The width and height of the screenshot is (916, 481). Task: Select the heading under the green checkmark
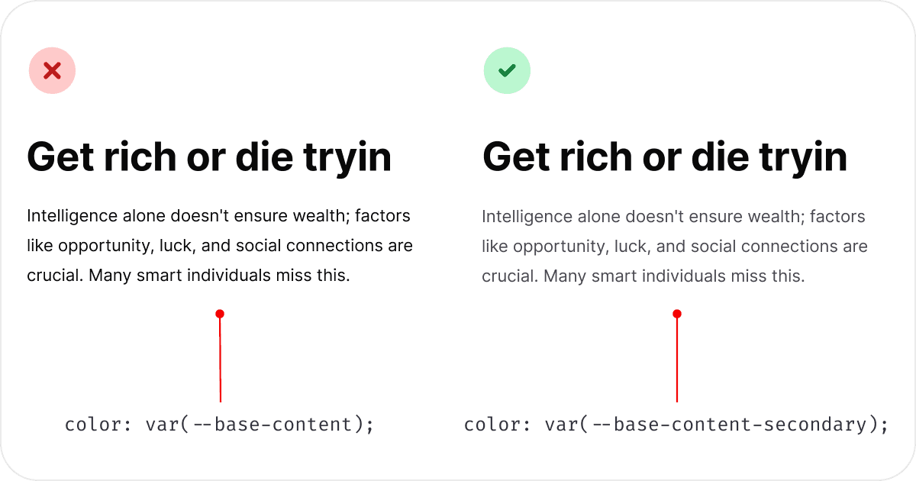(665, 157)
